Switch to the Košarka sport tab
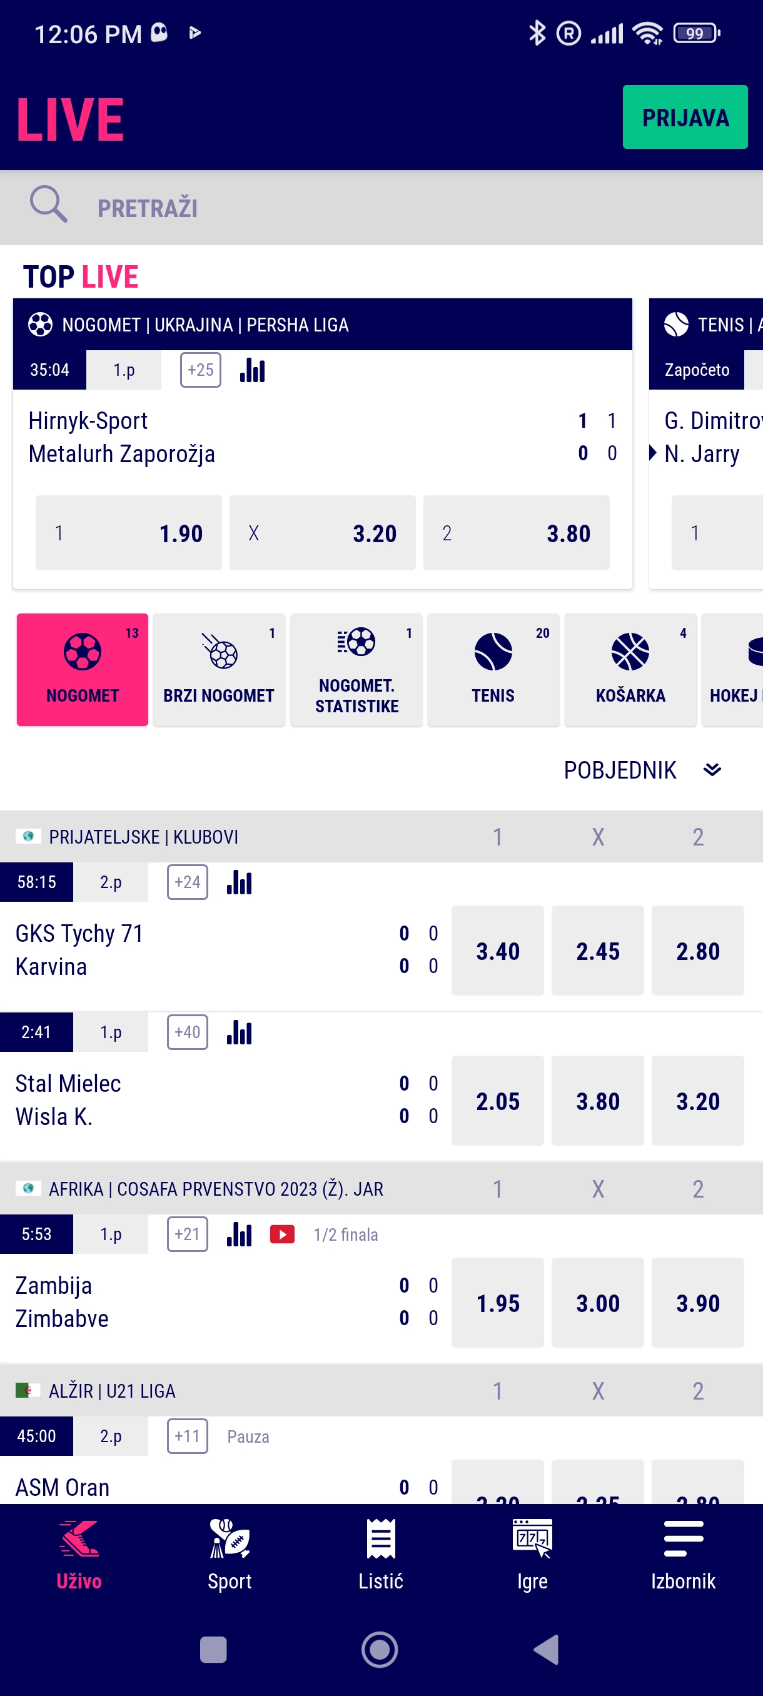The width and height of the screenshot is (763, 1696). coord(630,669)
